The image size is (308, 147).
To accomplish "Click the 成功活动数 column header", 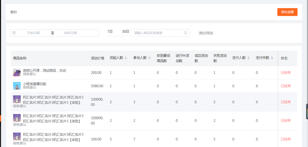I will coord(201,58).
